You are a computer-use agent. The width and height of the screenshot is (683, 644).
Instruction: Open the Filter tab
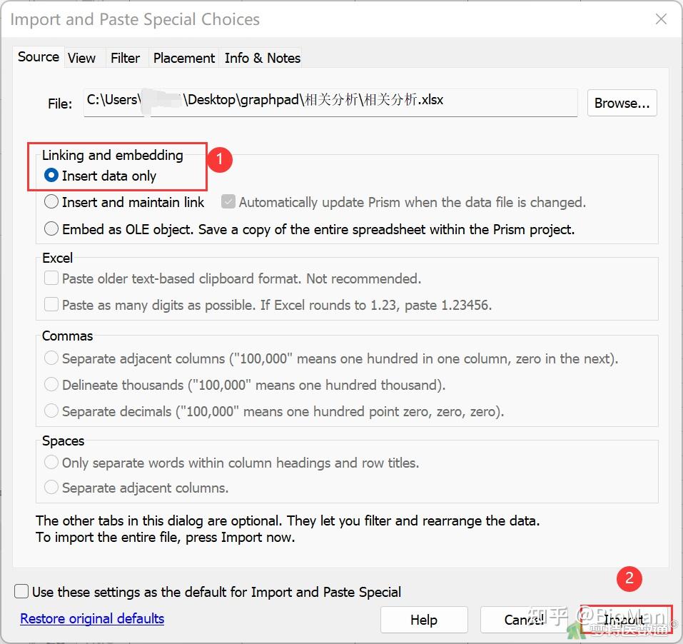[125, 58]
